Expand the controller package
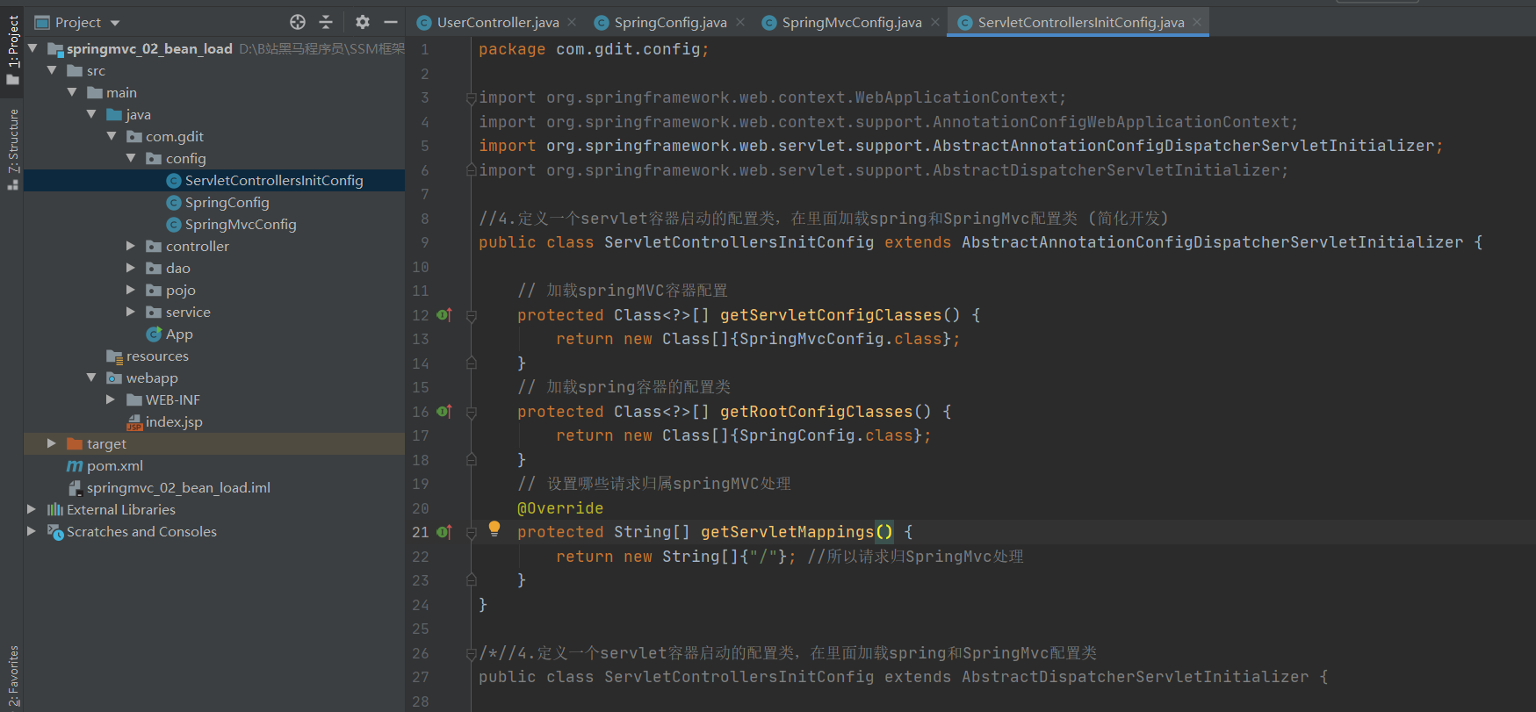 [x=132, y=246]
